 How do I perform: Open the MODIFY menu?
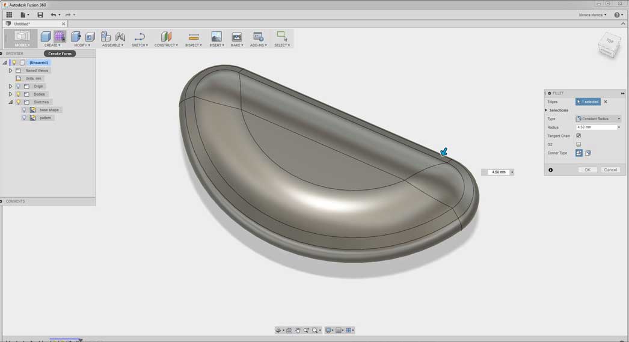82,45
